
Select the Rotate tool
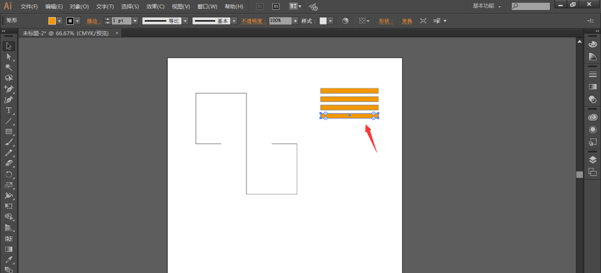[x=9, y=175]
